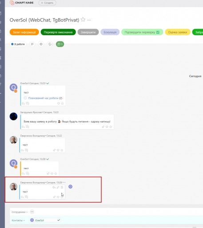Edit the 13:28 message with pencil icon
The width and height of the screenshot is (203, 228).
[x=58, y=187]
